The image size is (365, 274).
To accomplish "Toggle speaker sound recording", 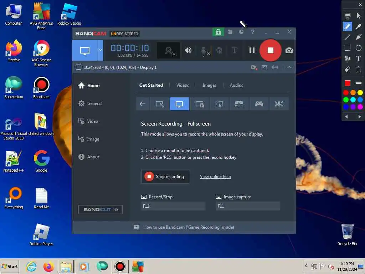I will tap(188, 50).
